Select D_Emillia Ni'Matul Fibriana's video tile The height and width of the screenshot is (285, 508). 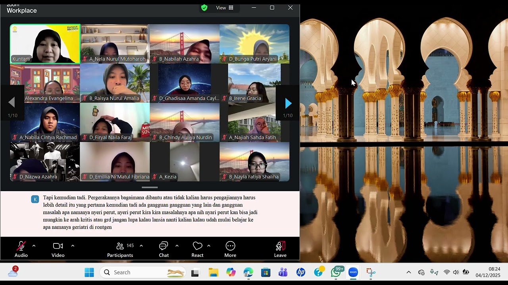[x=115, y=161]
